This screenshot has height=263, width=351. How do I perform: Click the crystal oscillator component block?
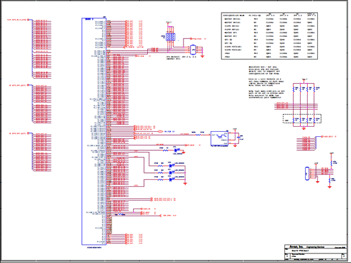coord(220,139)
